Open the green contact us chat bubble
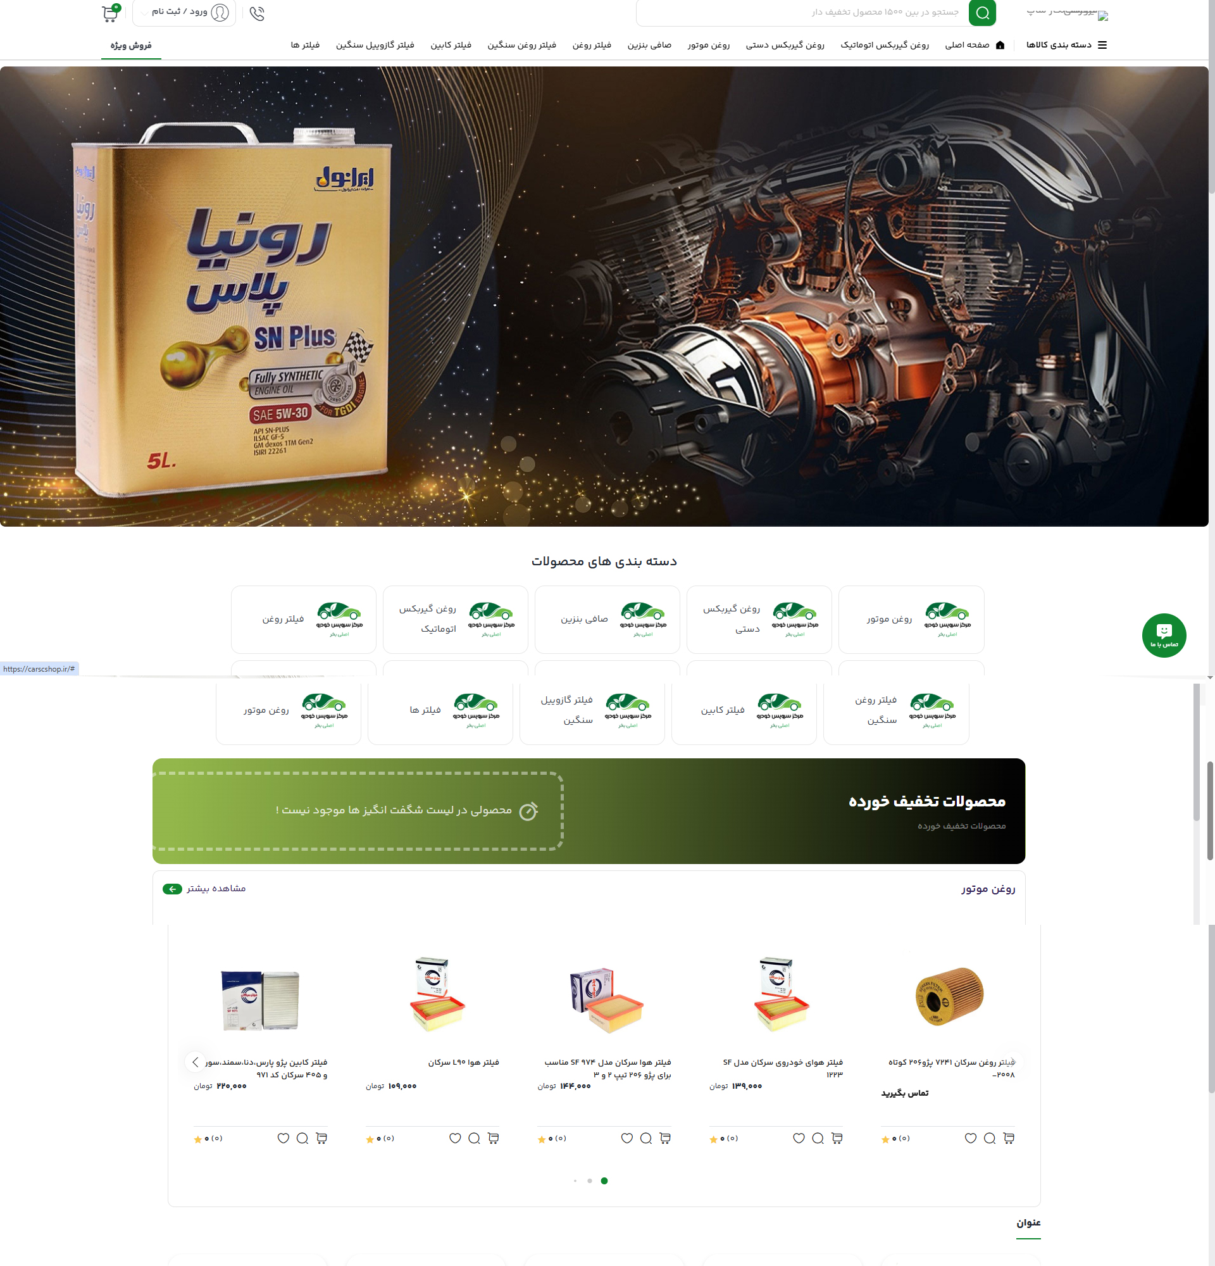The image size is (1215, 1266). pos(1164,635)
